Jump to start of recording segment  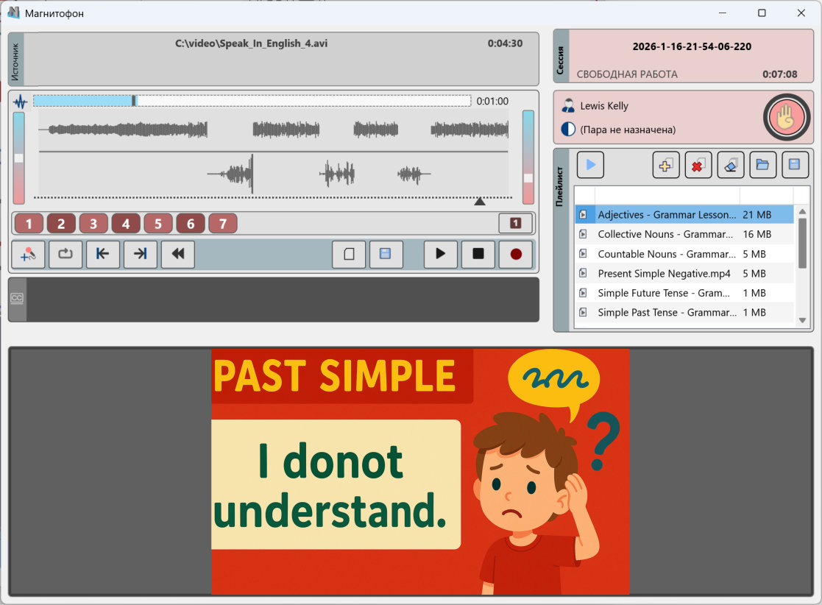pyautogui.click(x=103, y=254)
